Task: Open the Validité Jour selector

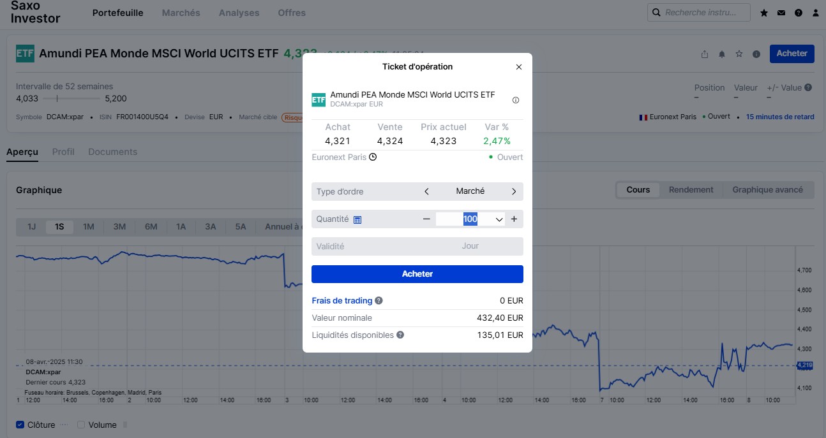Action: click(417, 246)
